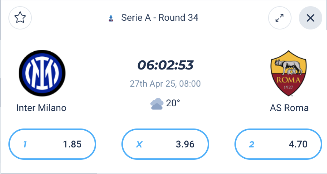Image resolution: width=327 pixels, height=174 pixels.
Task: Click the cloudy weather icon
Action: tap(157, 104)
